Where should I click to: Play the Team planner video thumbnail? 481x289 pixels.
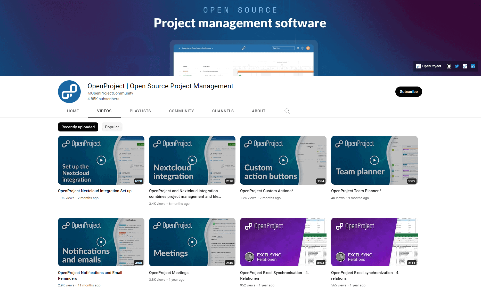click(x=374, y=160)
